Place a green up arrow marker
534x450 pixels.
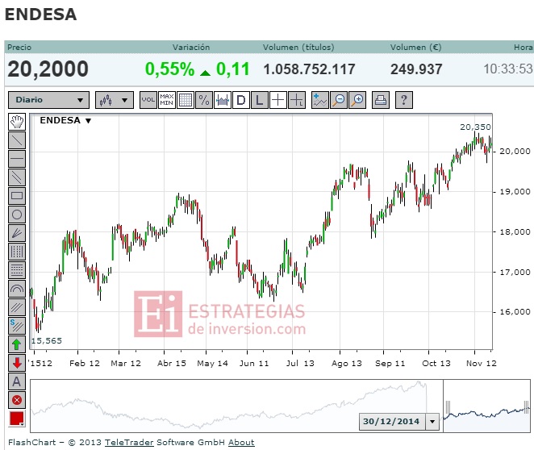pyautogui.click(x=17, y=344)
